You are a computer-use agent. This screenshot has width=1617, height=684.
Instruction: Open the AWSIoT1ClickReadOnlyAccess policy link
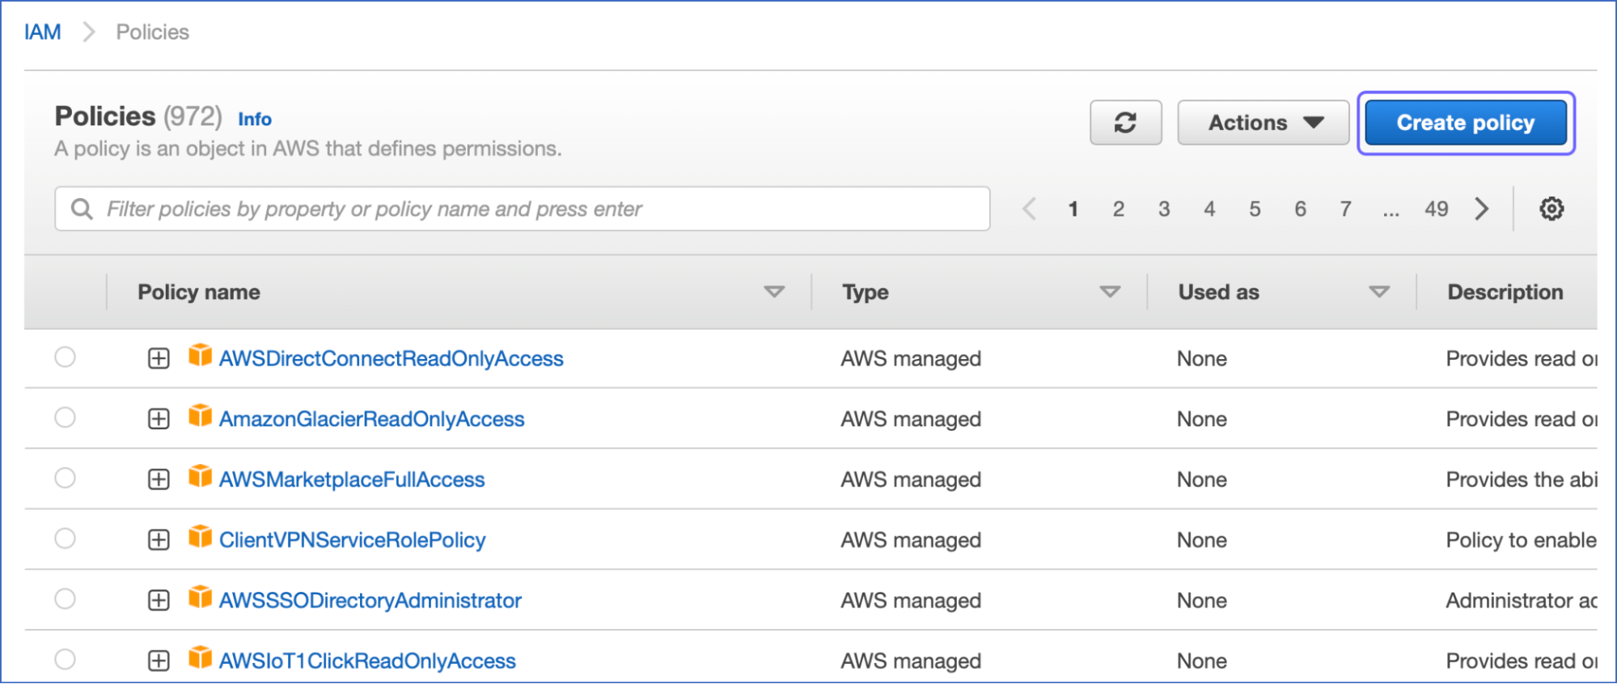367,661
